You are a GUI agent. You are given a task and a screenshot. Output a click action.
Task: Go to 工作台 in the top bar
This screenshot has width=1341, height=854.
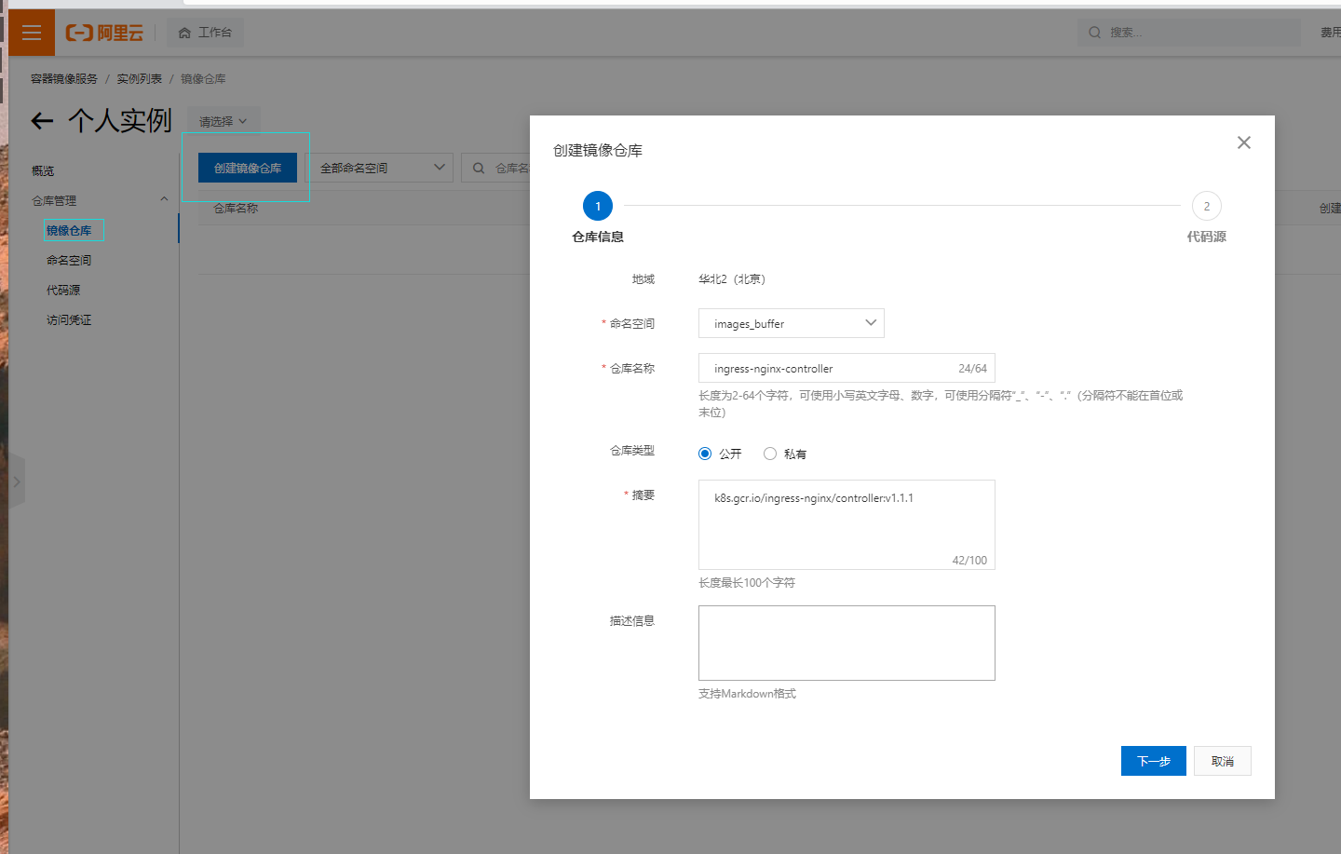205,33
